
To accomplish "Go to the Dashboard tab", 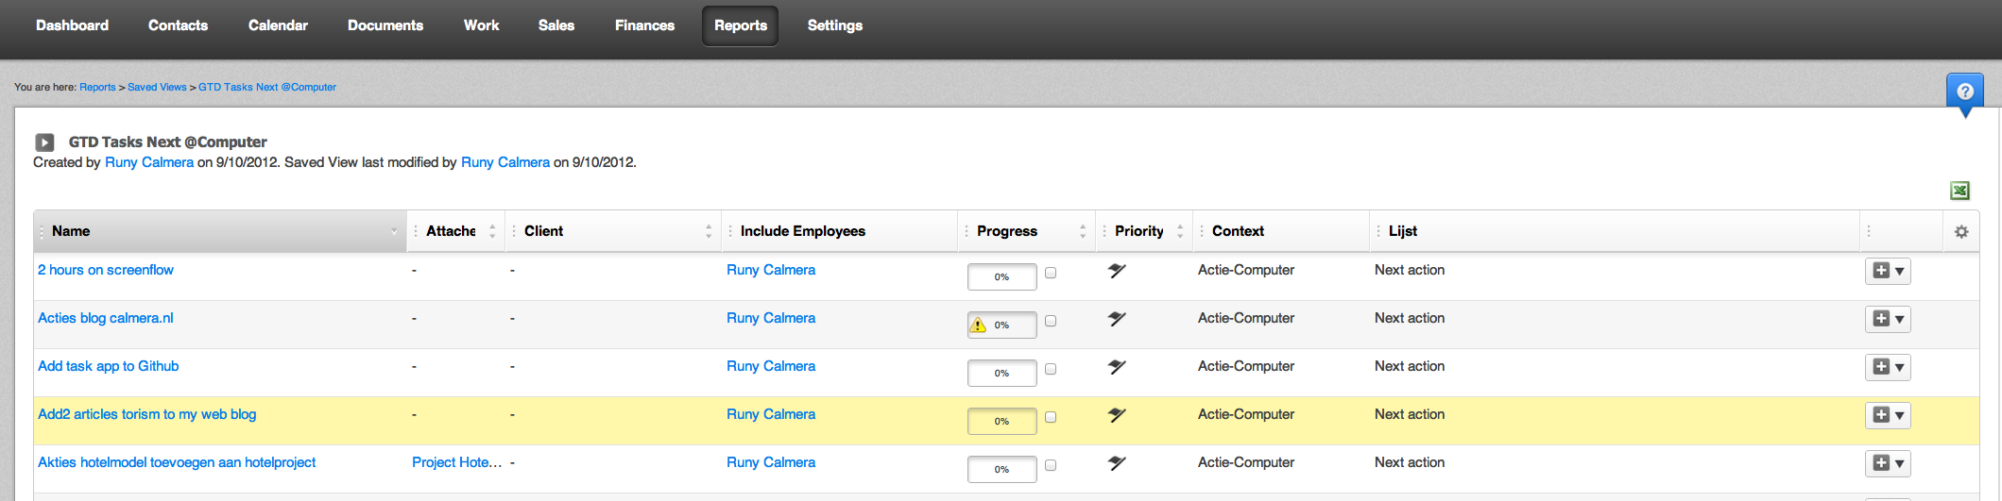I will [x=72, y=25].
